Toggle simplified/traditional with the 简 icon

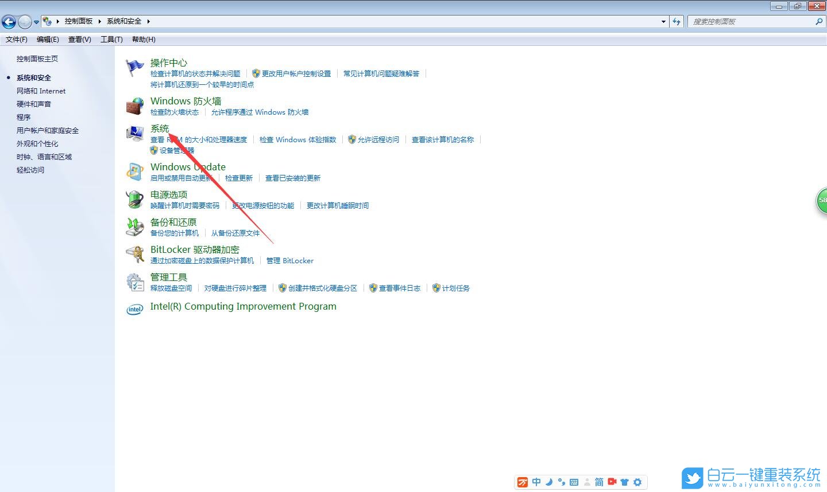coord(599,482)
